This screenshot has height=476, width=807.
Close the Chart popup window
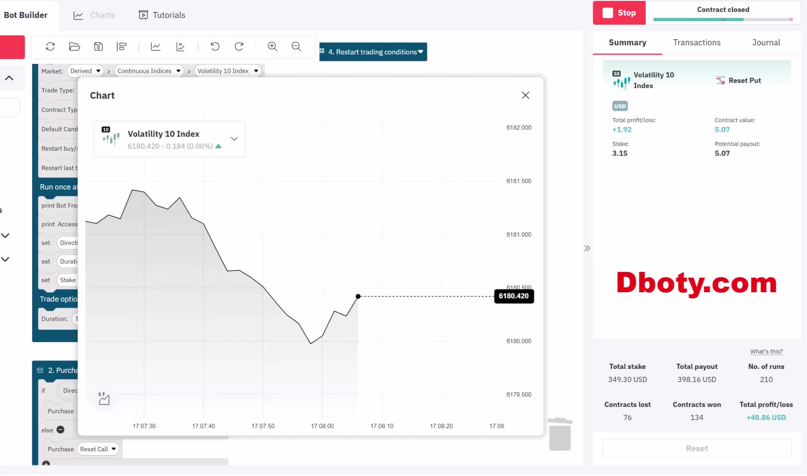[525, 95]
